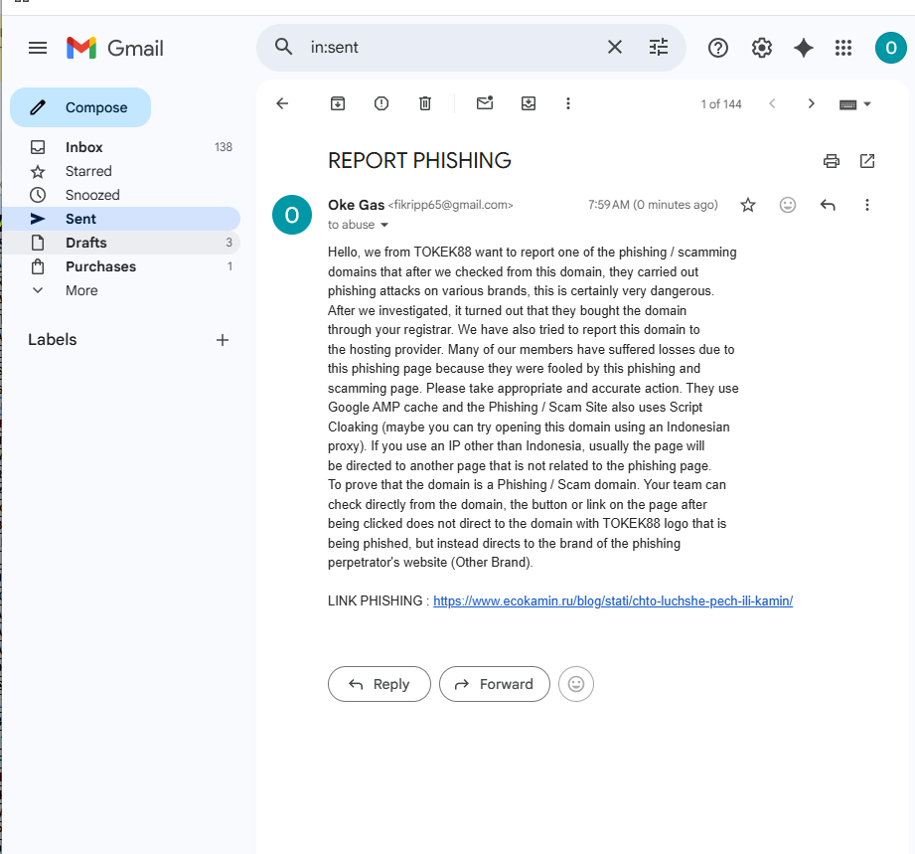
Task: Open Inbox folder
Action: (x=121, y=147)
